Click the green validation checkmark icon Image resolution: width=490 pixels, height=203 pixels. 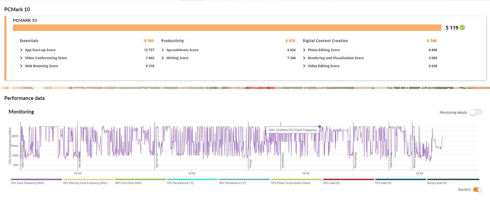click(462, 27)
